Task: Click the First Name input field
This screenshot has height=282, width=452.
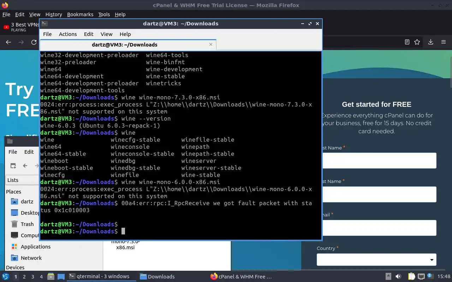Action: click(376, 160)
